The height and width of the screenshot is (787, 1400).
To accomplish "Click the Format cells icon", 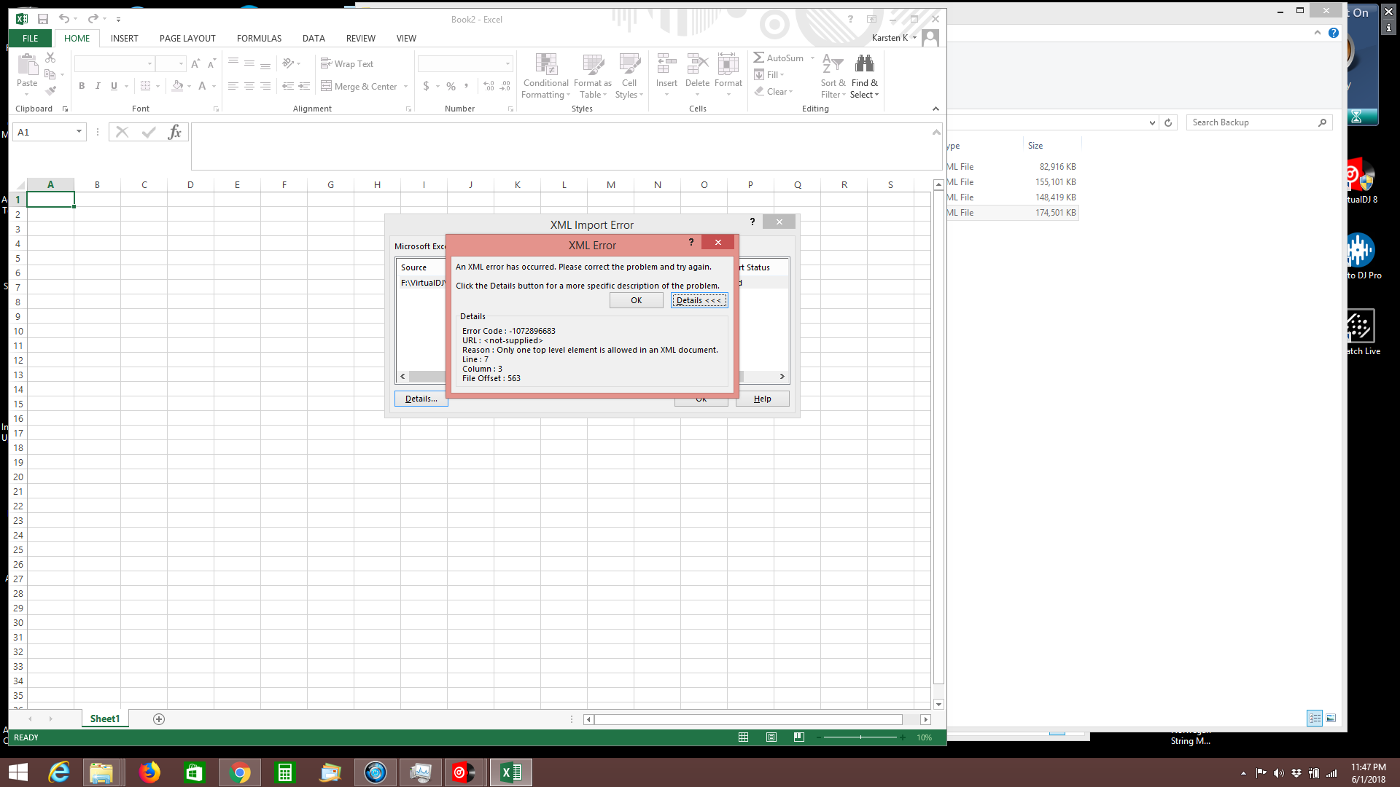I will (728, 65).
